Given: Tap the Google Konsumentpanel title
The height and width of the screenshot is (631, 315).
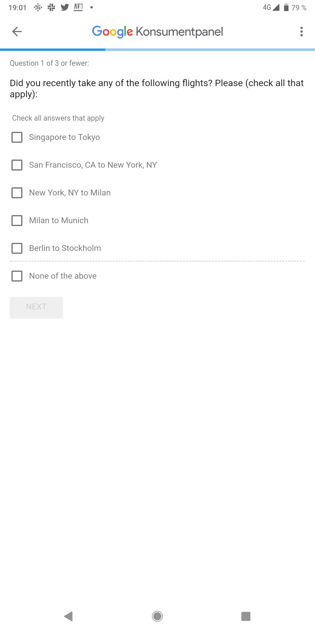Looking at the screenshot, I should pyautogui.click(x=157, y=32).
